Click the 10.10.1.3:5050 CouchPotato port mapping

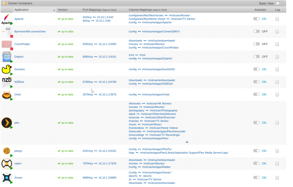coord(107,44)
